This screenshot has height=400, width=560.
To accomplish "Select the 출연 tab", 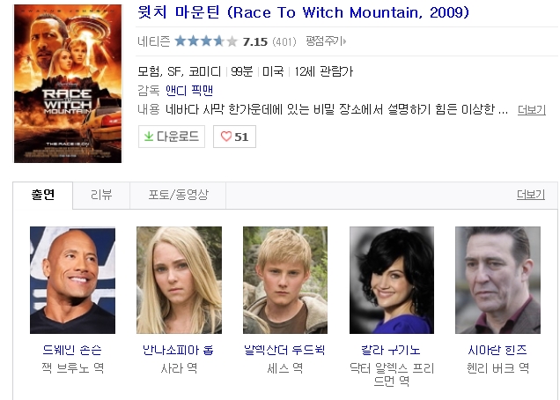I will [43, 196].
